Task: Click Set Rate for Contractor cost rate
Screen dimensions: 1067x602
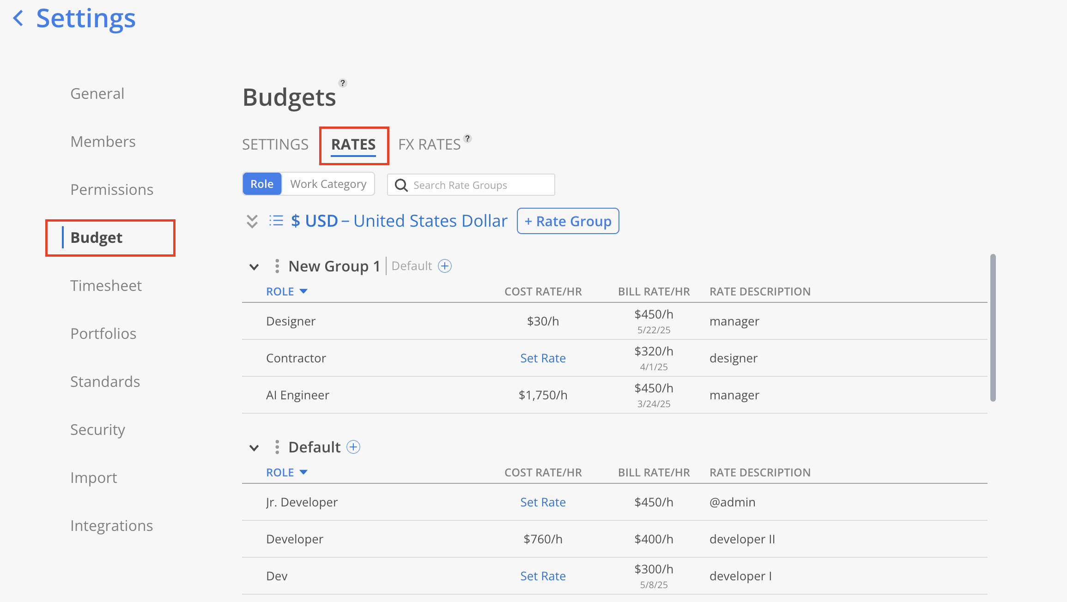Action: pyautogui.click(x=543, y=358)
